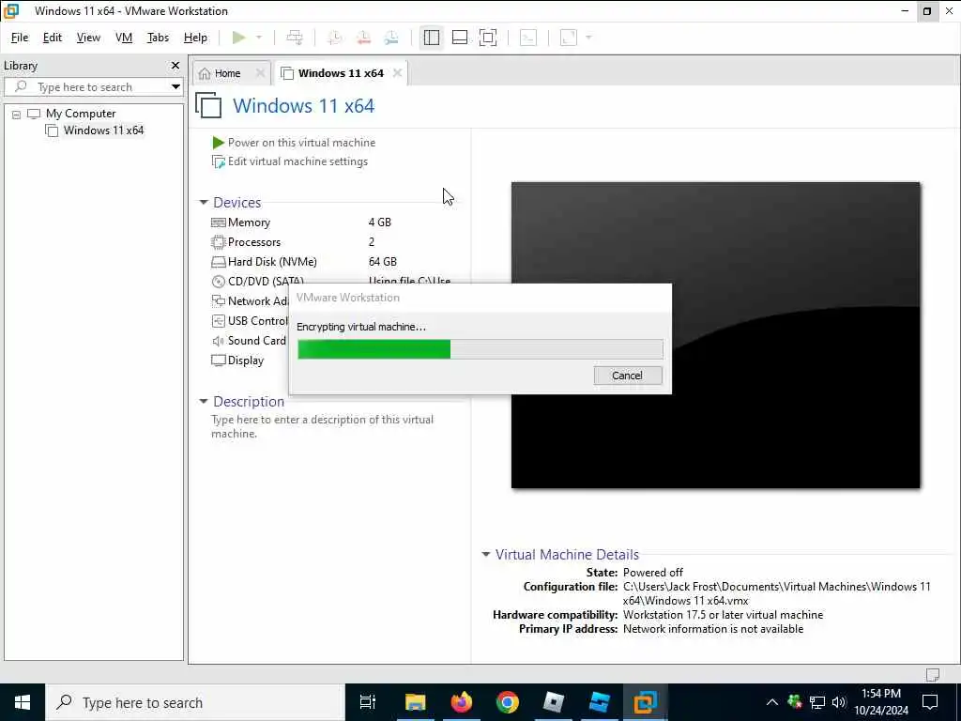This screenshot has width=961, height=721.
Task: Open the power options dropdown arrow
Action: click(259, 38)
